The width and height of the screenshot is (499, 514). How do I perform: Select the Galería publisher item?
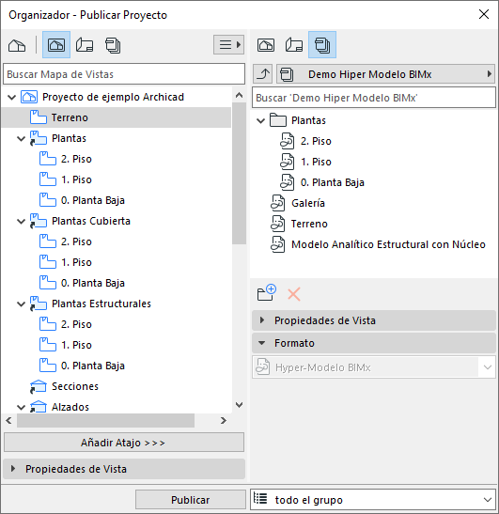point(308,203)
